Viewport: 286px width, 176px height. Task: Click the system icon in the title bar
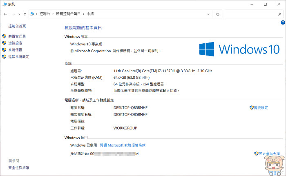click(x=4, y=4)
